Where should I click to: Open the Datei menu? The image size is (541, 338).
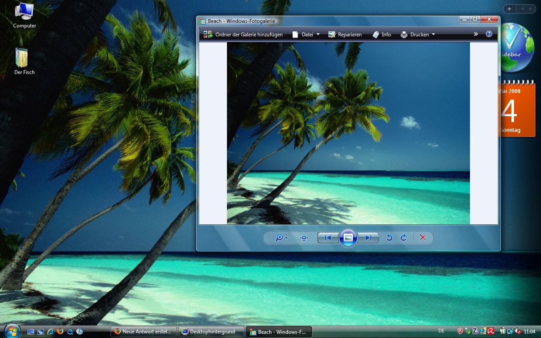click(306, 35)
